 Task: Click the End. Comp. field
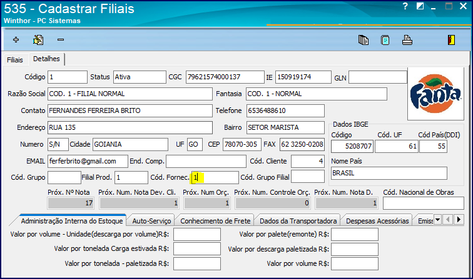pos(206,161)
